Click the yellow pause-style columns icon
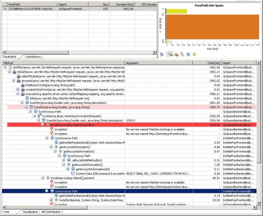Viewport: 263px width, 216px height. point(194,54)
